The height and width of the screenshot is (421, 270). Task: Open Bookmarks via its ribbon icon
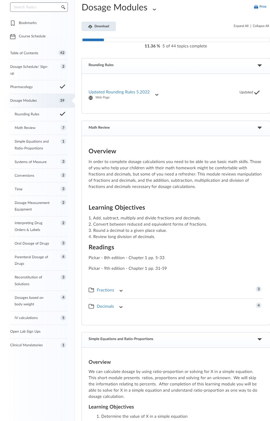click(x=13, y=23)
